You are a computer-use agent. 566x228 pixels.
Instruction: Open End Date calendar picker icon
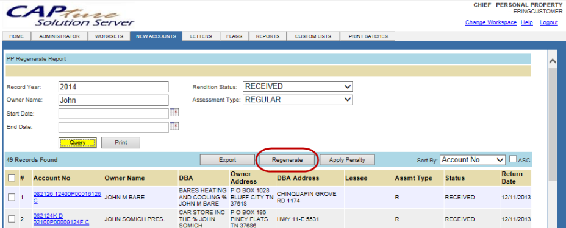[x=174, y=126]
